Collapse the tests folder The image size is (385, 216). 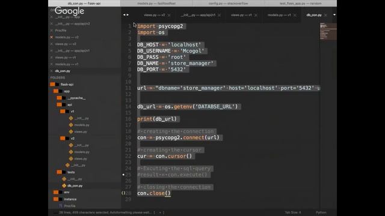point(61,172)
